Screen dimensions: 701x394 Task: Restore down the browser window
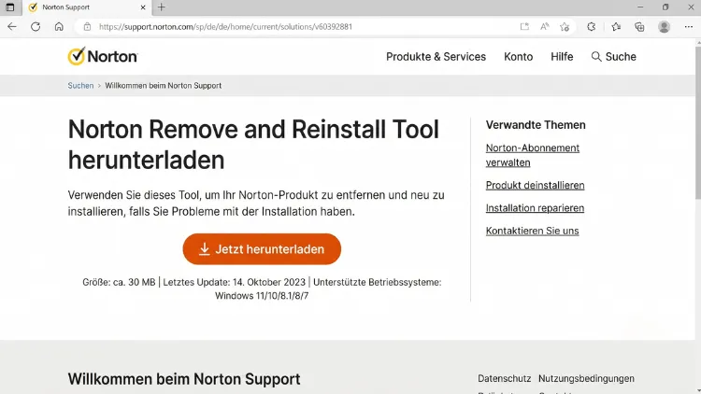tap(665, 7)
